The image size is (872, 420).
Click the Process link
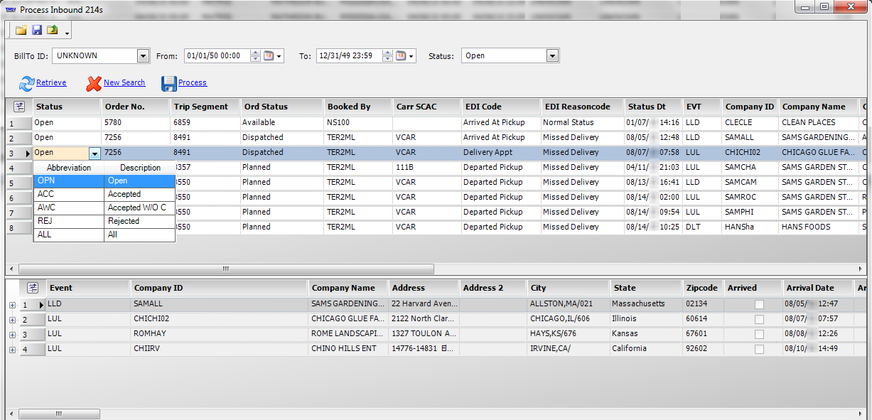(x=192, y=83)
